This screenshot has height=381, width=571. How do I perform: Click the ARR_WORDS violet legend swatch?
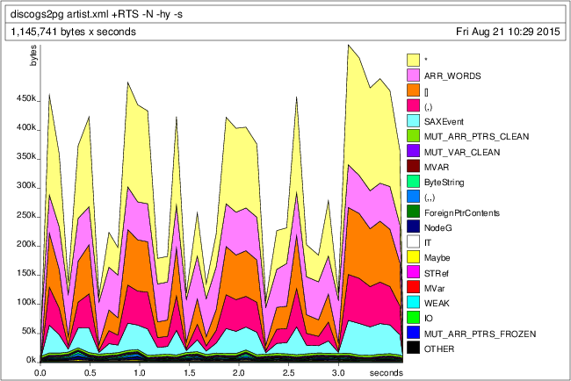[413, 75]
